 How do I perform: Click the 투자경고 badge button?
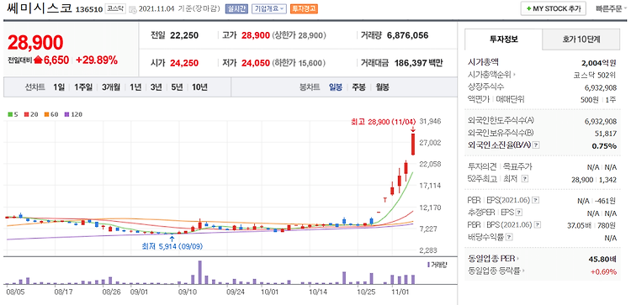[x=304, y=9]
